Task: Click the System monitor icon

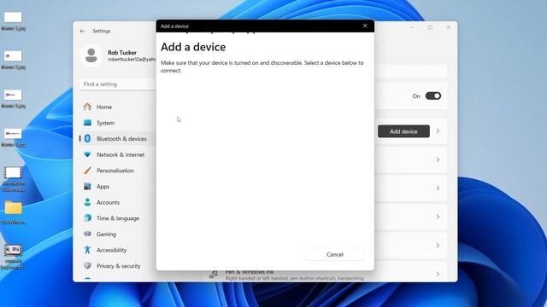Action: click(87, 123)
